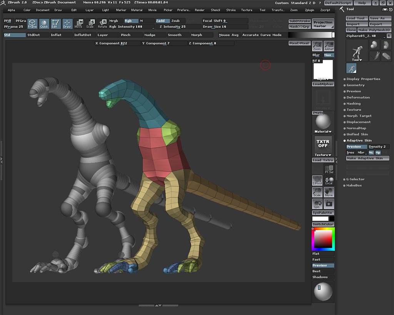Expand the Geometry section
Screen dimensions: 394x315
tap(355, 85)
